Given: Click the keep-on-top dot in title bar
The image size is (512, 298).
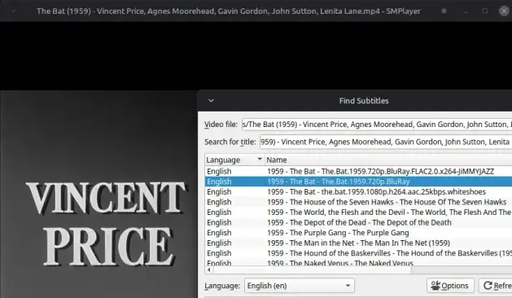Looking at the screenshot, I should [444, 11].
